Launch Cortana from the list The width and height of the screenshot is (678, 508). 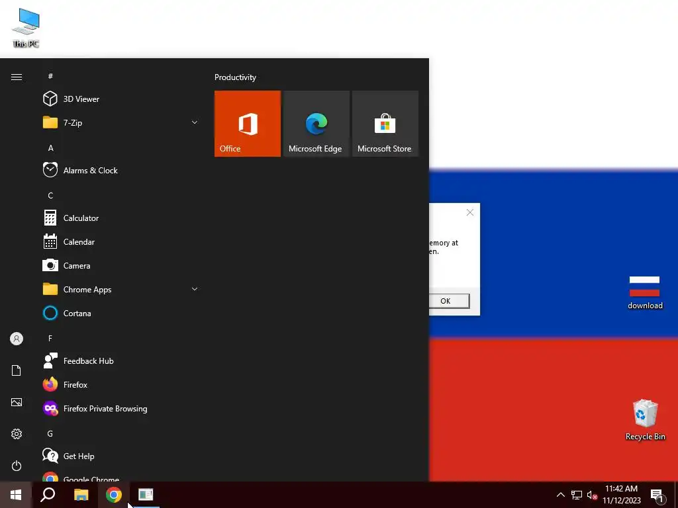121,313
